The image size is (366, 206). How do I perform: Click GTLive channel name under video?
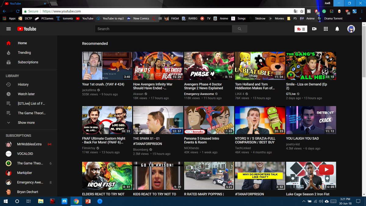tap(291, 94)
